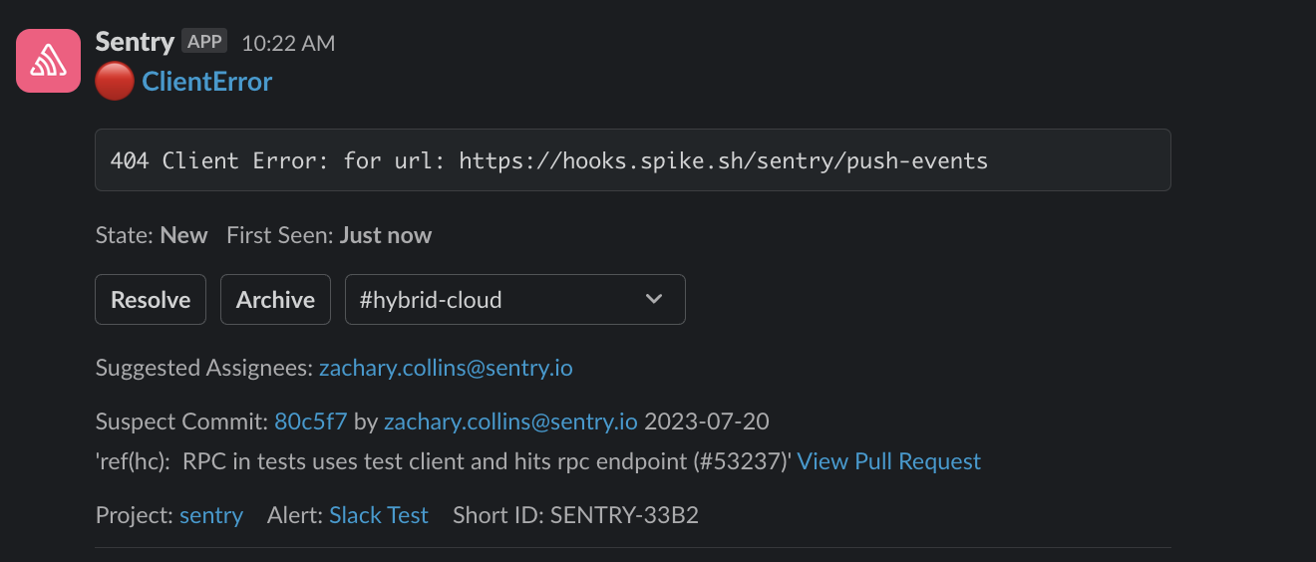Image resolution: width=1316 pixels, height=562 pixels.
Task: Click the Sentry app avatar icon
Action: click(x=48, y=60)
